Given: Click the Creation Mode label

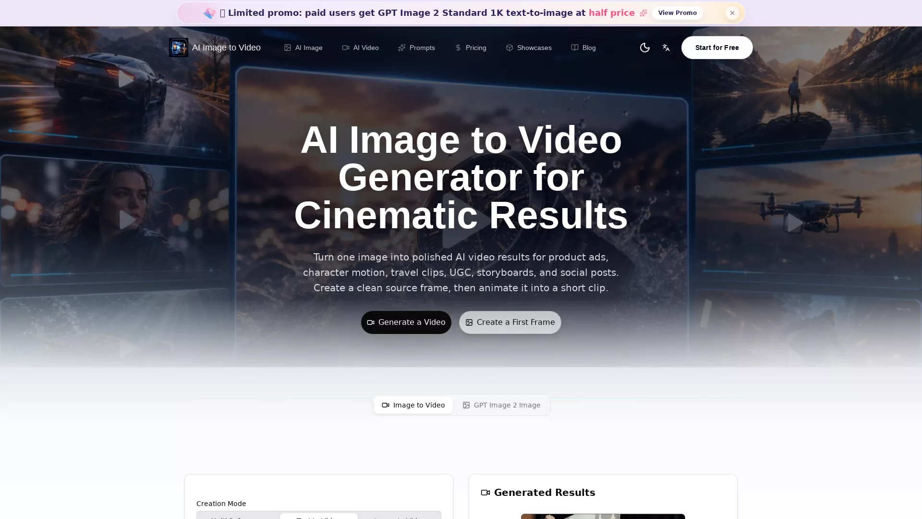Looking at the screenshot, I should click(221, 504).
